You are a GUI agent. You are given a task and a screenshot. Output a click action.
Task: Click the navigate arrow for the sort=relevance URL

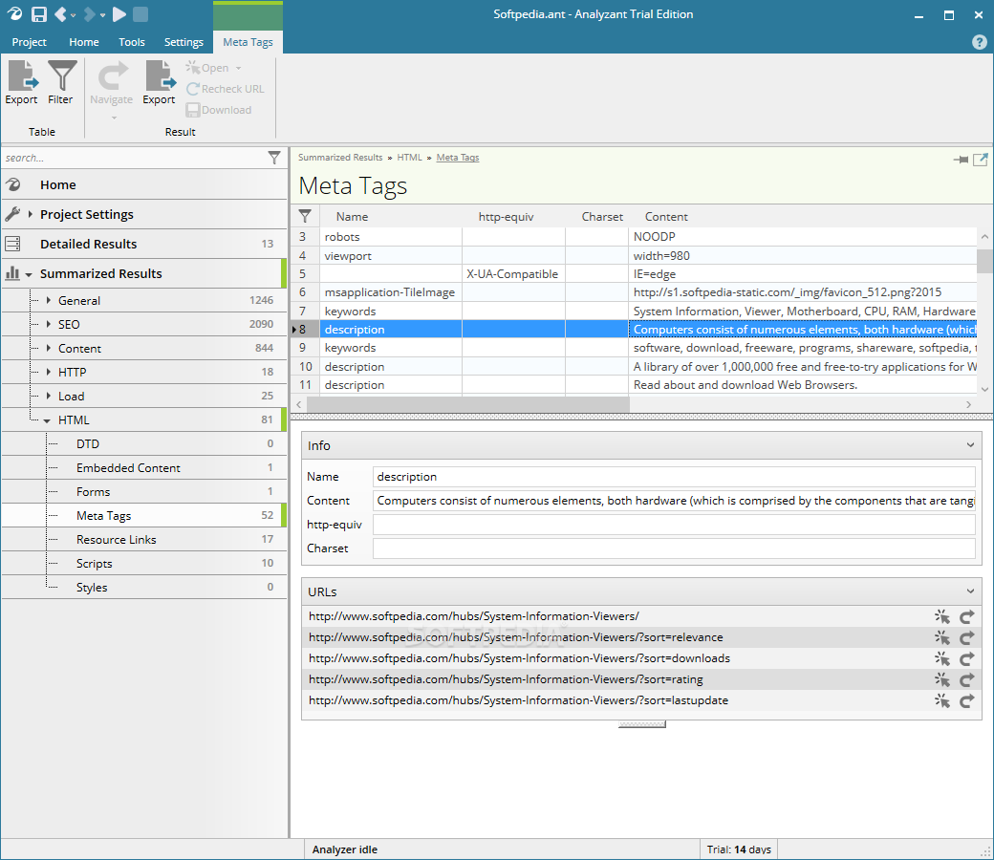pyautogui.click(x=966, y=637)
